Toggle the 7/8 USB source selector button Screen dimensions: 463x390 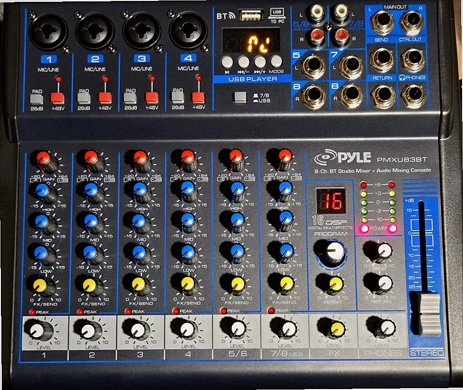tap(240, 97)
